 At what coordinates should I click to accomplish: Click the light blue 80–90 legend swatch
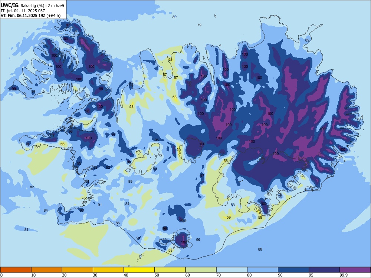(263, 270)
